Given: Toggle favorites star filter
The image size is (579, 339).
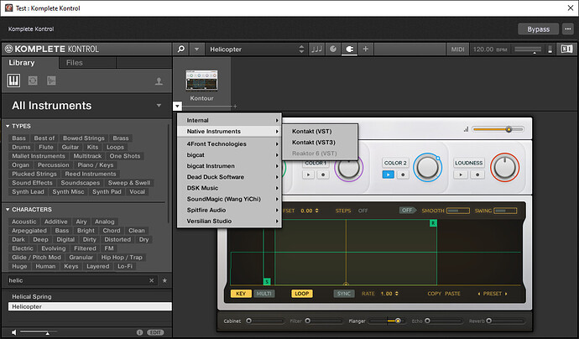Looking at the screenshot, I should [164, 280].
